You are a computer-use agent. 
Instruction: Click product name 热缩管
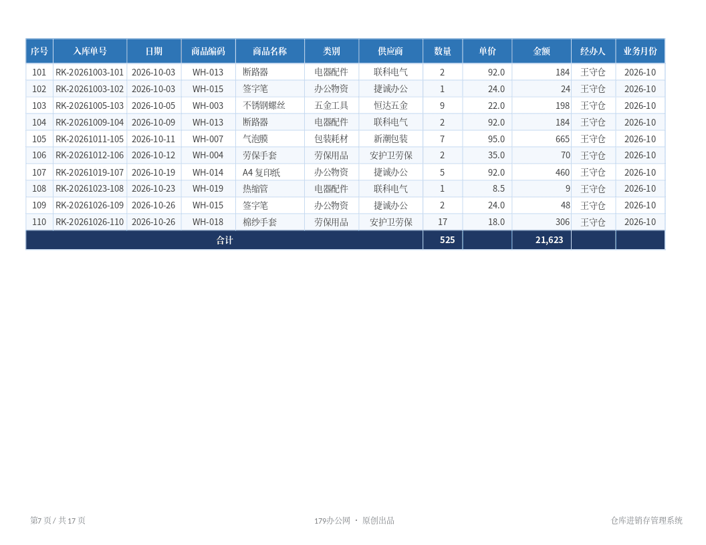click(x=255, y=189)
